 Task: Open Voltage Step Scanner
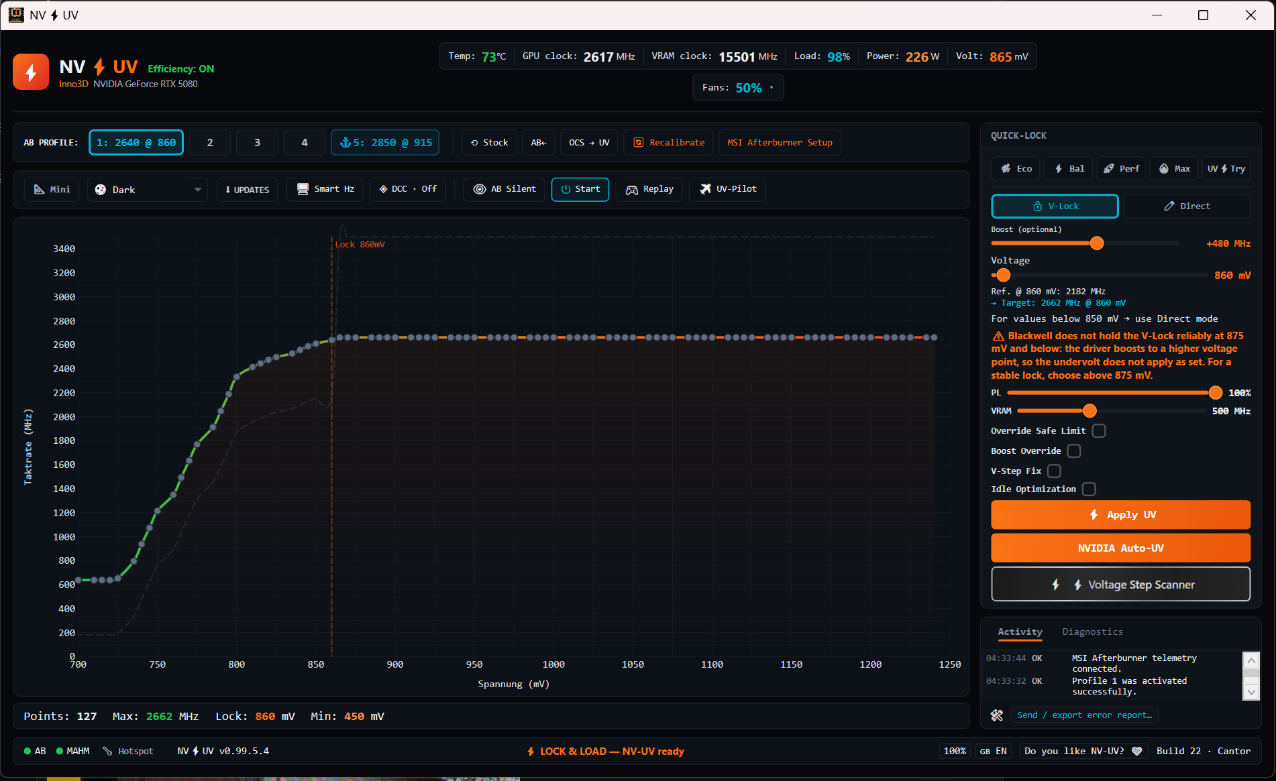tap(1120, 585)
